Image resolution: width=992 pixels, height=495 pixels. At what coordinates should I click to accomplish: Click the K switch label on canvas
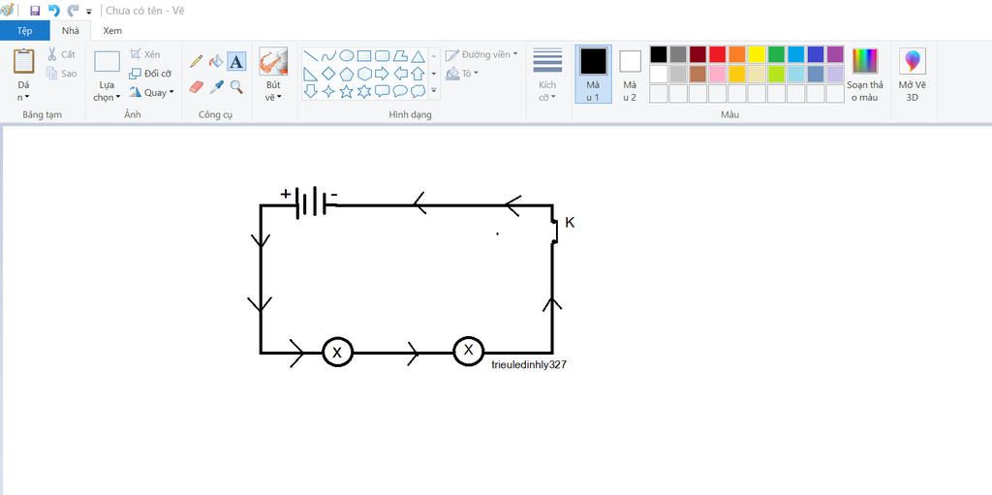click(570, 223)
